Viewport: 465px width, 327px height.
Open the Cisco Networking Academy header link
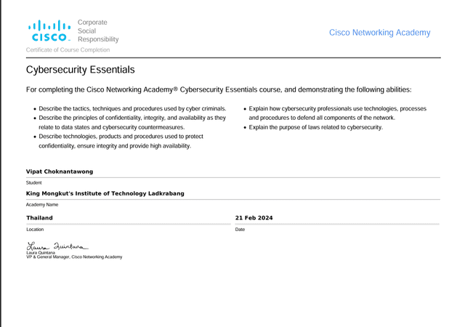click(379, 33)
